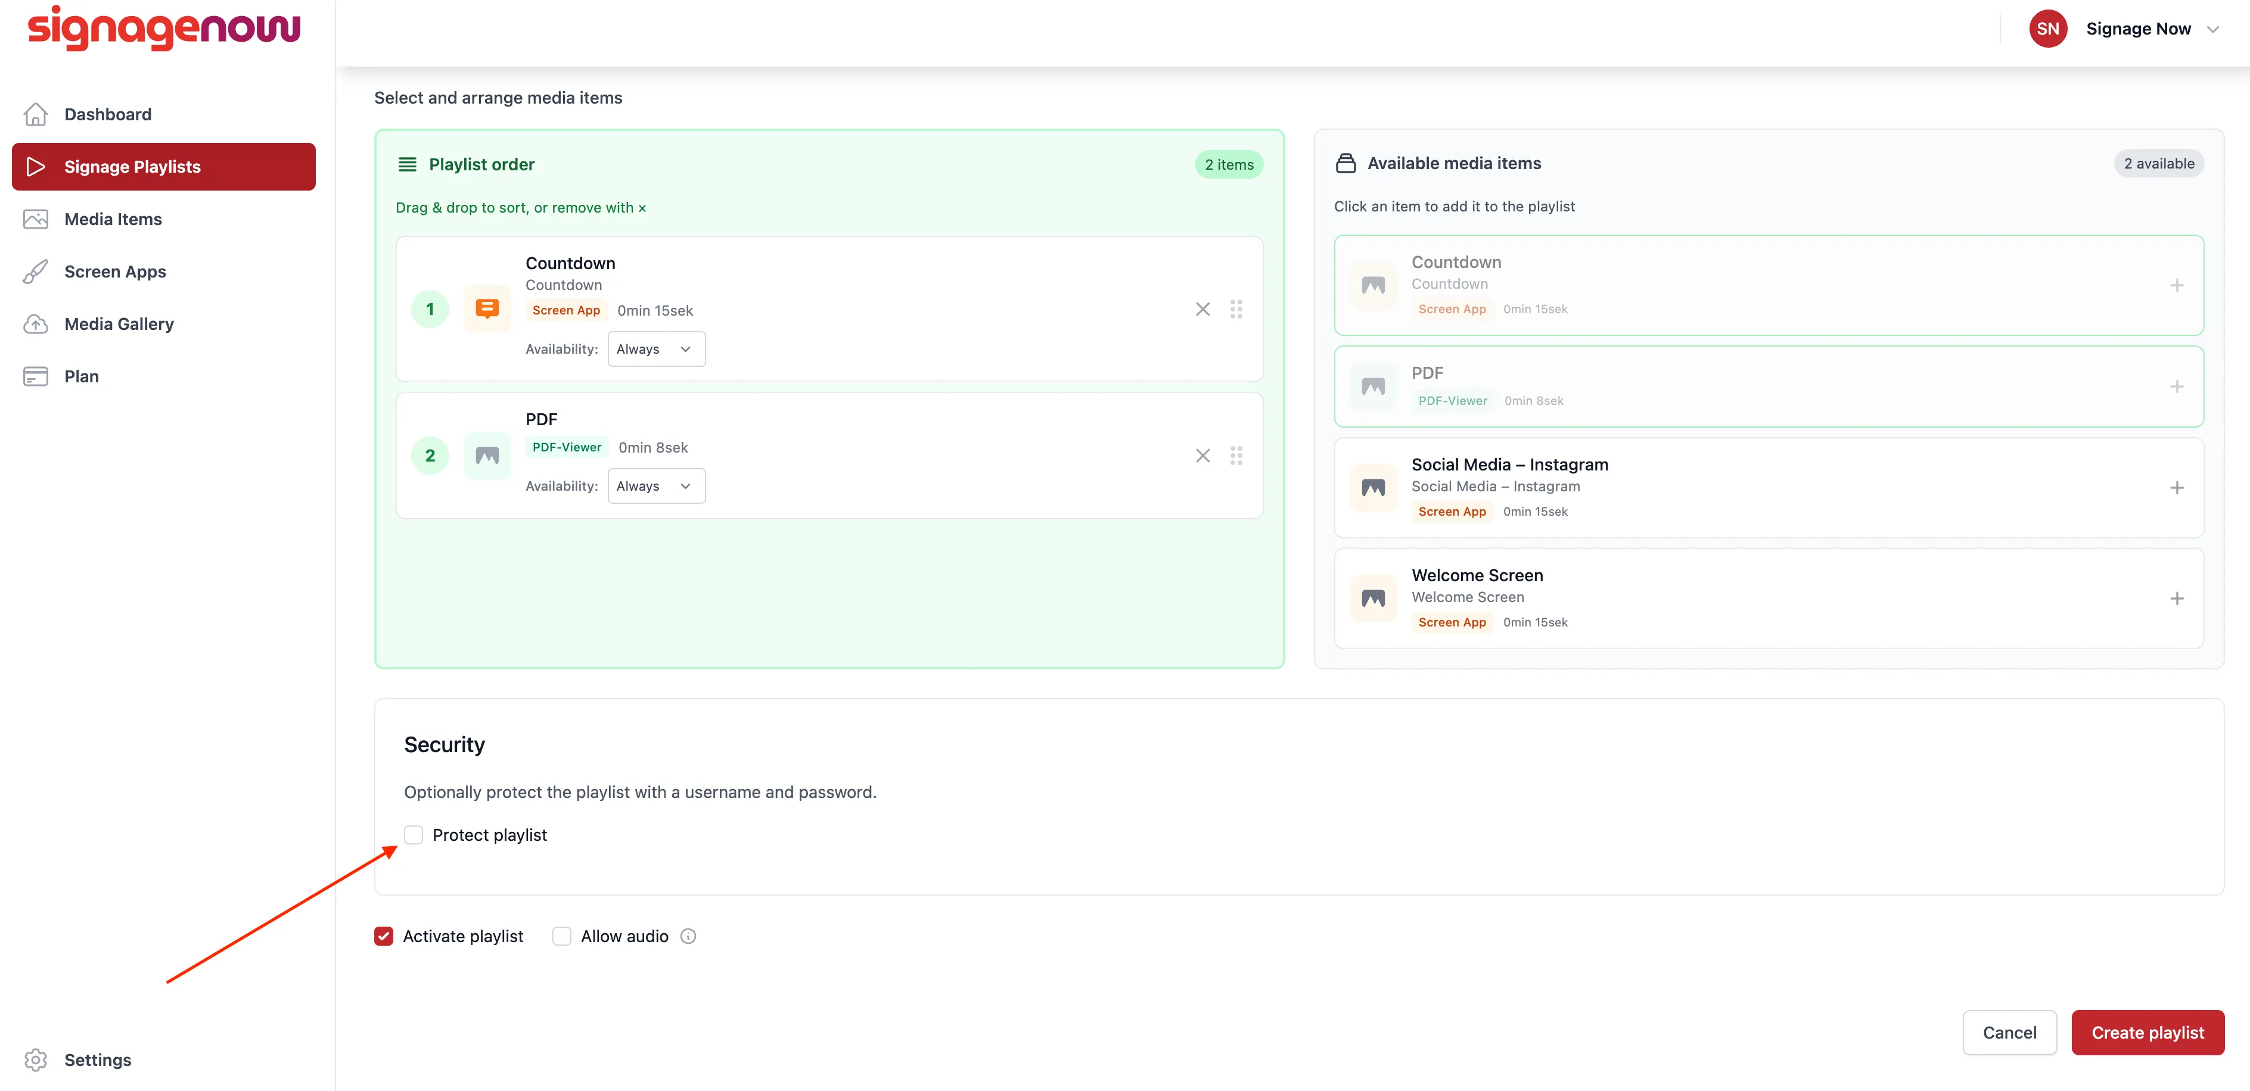Click the '2 items' badge
The height and width of the screenshot is (1091, 2250).
tap(1228, 165)
